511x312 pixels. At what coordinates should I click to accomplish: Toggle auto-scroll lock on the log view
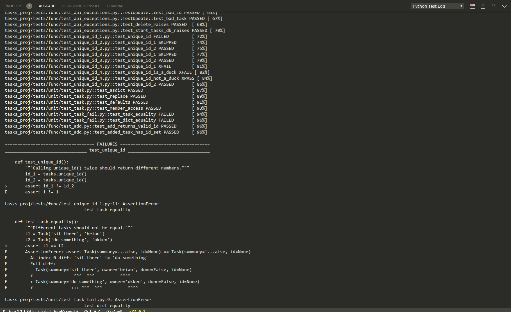click(x=483, y=6)
